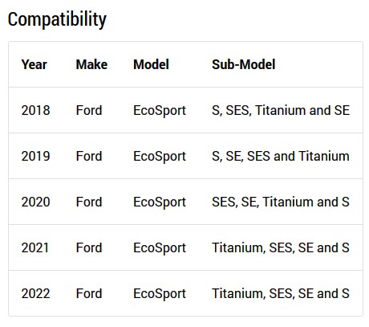Click Ford in the 2020 row

(89, 202)
